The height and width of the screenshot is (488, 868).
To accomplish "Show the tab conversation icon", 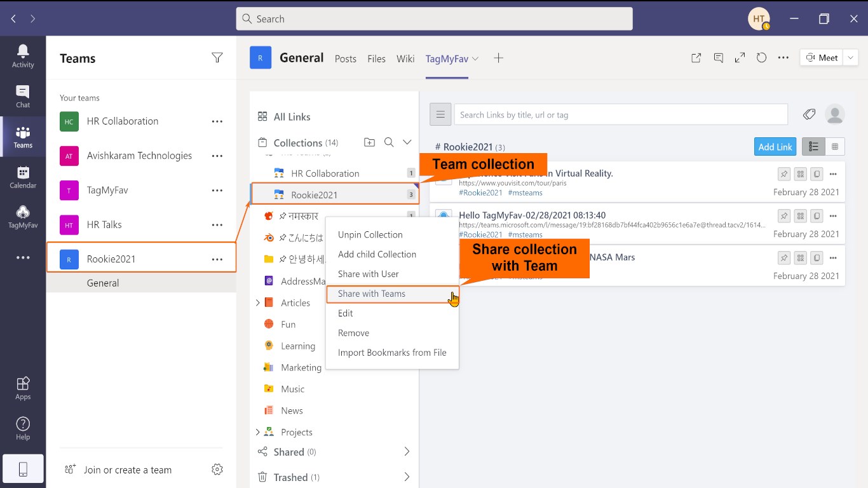I will pyautogui.click(x=719, y=58).
